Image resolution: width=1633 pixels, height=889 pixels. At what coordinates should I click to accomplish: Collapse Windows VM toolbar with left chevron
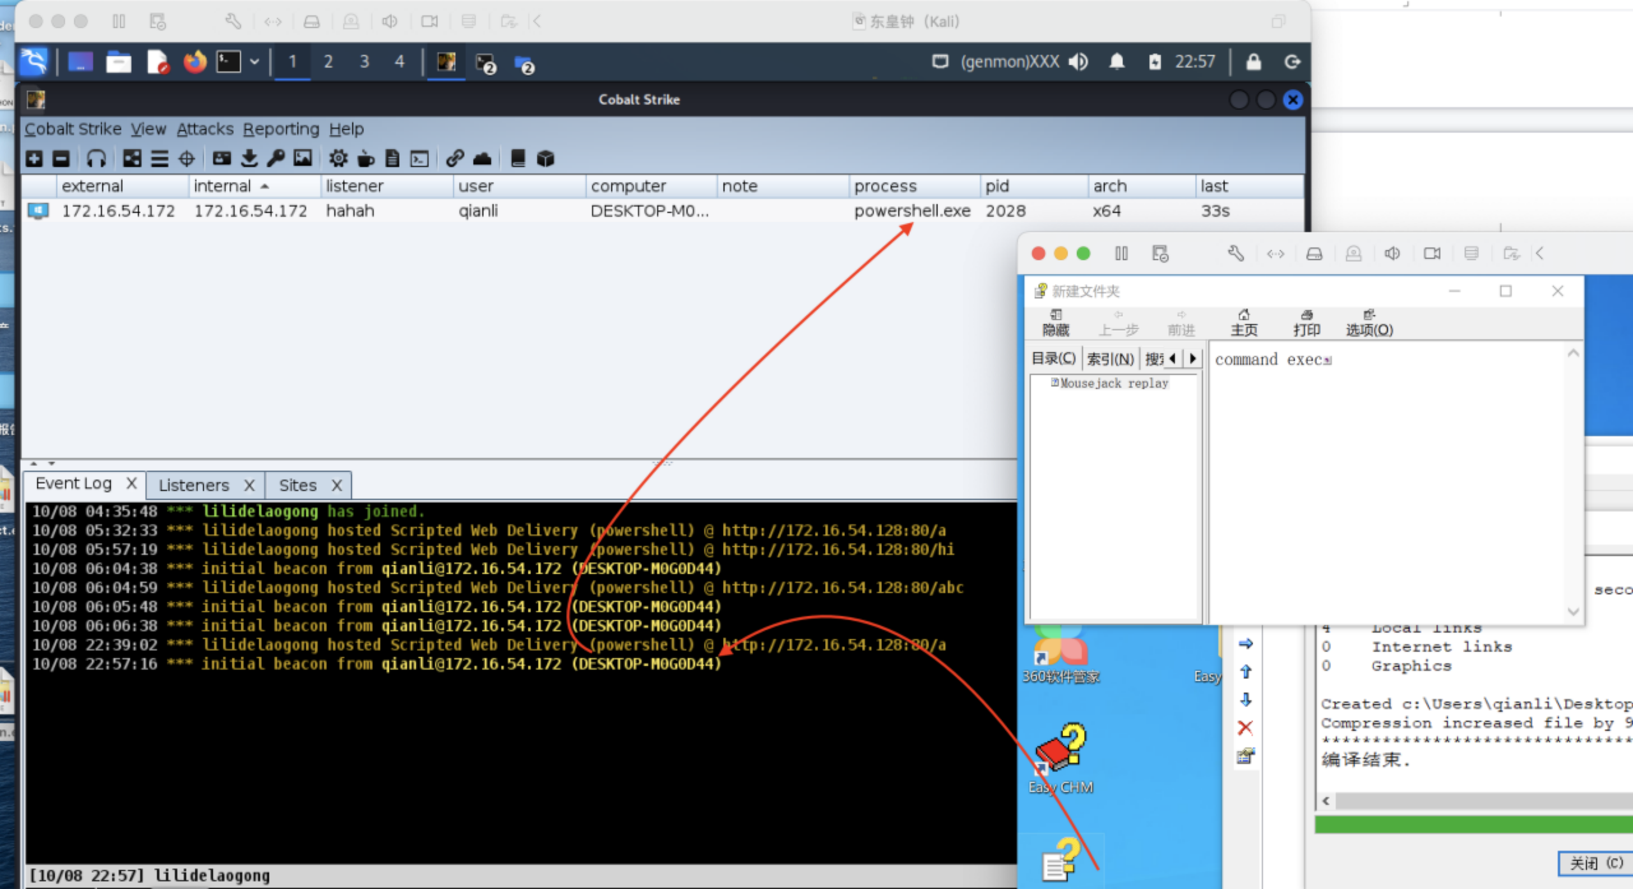coord(1539,254)
